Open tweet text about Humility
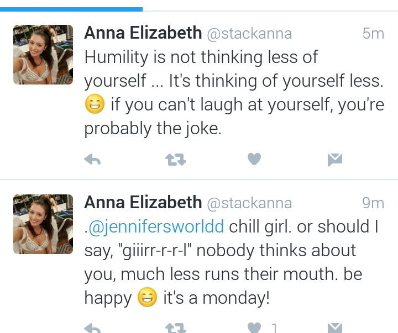 click(x=234, y=93)
